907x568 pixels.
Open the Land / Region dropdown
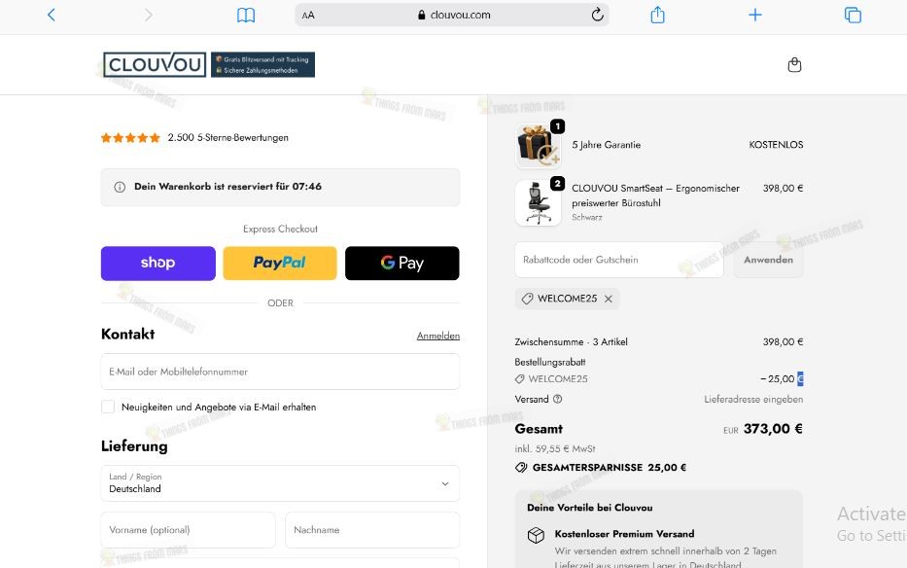click(x=280, y=483)
